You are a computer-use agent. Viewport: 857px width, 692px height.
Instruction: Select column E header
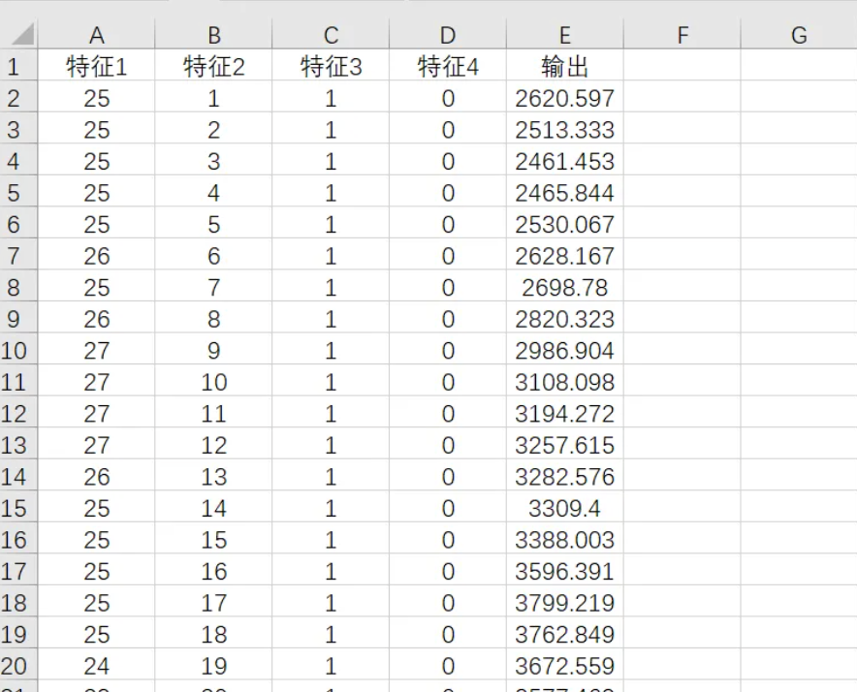(565, 35)
